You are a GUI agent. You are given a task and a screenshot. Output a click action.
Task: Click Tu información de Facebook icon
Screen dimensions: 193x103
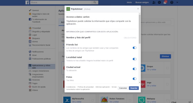[x=30, y=19]
